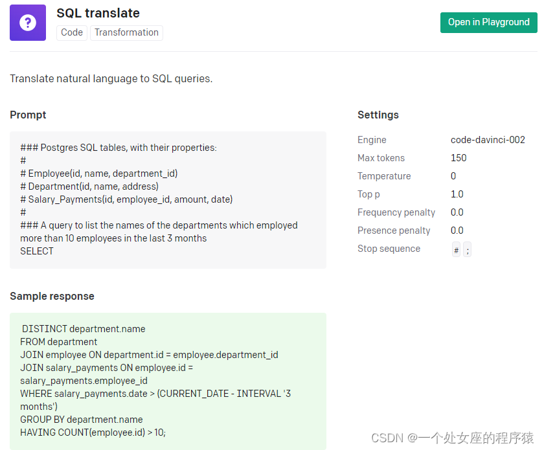Click the semicolon stop sequence chip
The height and width of the screenshot is (450, 544).
pos(467,250)
